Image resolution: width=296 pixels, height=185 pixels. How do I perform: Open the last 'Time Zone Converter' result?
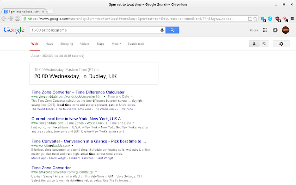point(51,168)
